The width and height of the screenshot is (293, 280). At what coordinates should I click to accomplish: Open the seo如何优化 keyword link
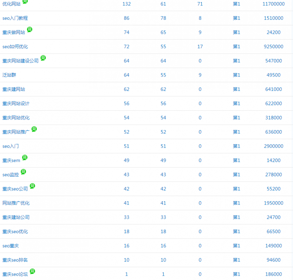point(15,47)
